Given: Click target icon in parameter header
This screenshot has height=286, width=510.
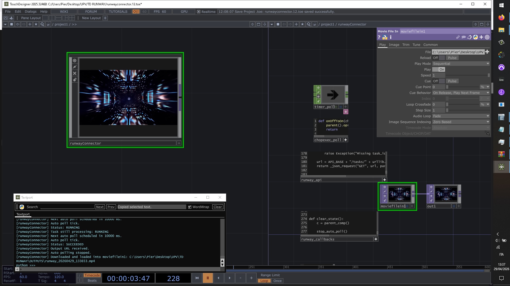Looking at the screenshot, I should [487, 37].
